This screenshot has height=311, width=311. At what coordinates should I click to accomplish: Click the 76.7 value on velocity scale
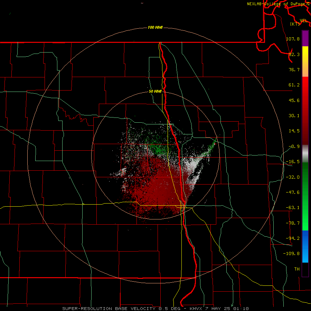[x=294, y=69]
